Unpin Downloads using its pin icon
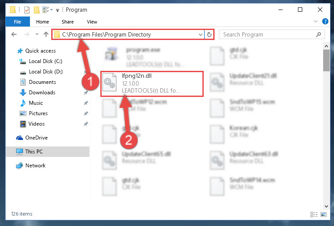The height and width of the screenshot is (226, 334). point(86,93)
